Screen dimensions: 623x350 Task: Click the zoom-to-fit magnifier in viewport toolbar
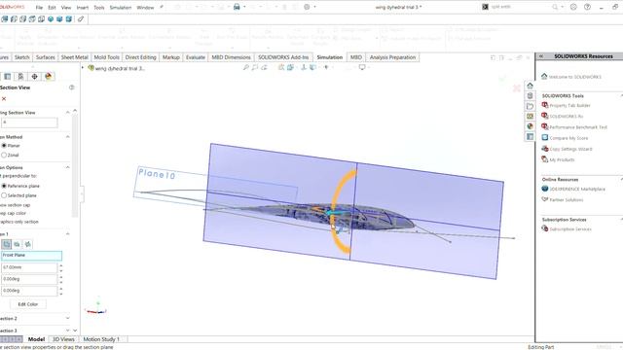click(x=246, y=67)
